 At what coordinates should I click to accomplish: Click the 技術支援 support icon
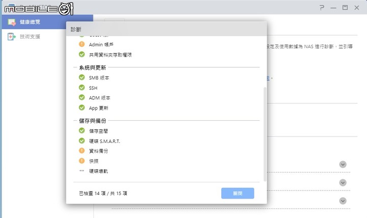11,37
